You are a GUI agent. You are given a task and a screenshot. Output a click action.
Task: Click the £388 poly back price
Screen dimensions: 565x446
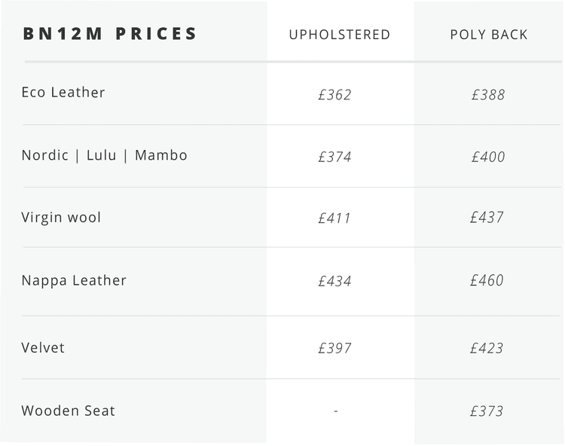tap(488, 95)
